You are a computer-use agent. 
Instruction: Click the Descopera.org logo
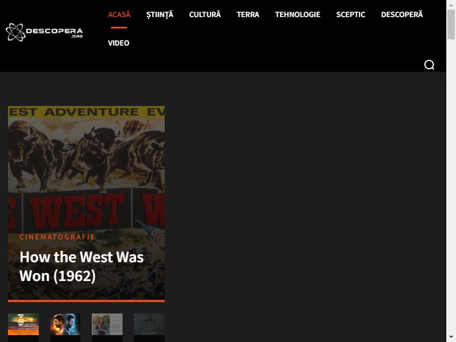(44, 32)
